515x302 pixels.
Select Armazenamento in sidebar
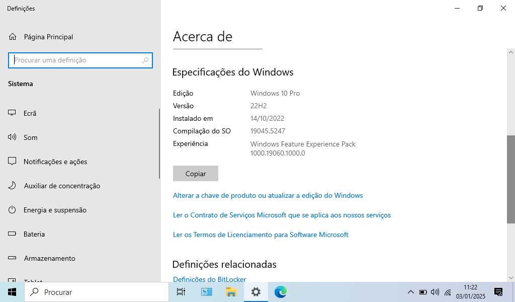[80, 258]
